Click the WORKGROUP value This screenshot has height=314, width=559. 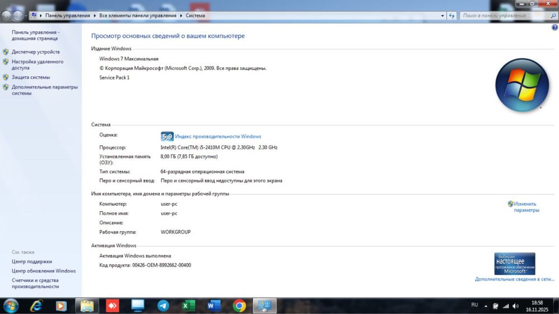pyautogui.click(x=176, y=232)
